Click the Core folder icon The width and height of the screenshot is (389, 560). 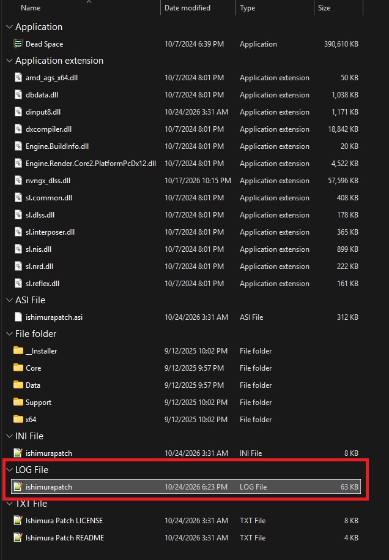tap(18, 368)
